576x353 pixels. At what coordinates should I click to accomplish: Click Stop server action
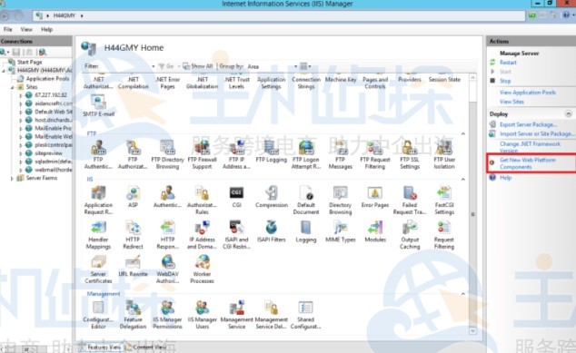[505, 81]
